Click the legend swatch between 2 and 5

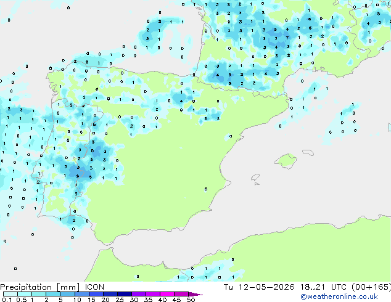point(53,294)
